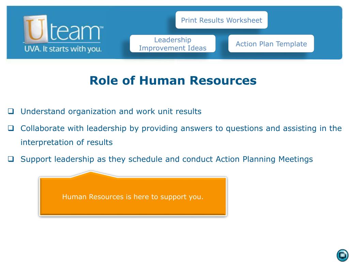This screenshot has height=262, width=349.
Task: Open the Action Plan Template
Action: (271, 44)
